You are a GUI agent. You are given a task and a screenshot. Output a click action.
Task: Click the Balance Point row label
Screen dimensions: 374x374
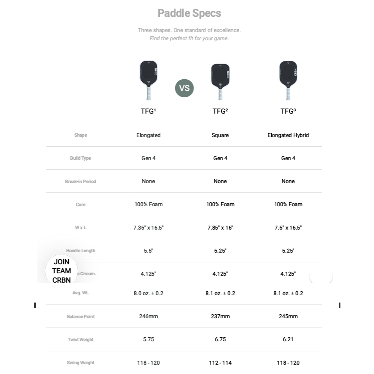coord(80,317)
